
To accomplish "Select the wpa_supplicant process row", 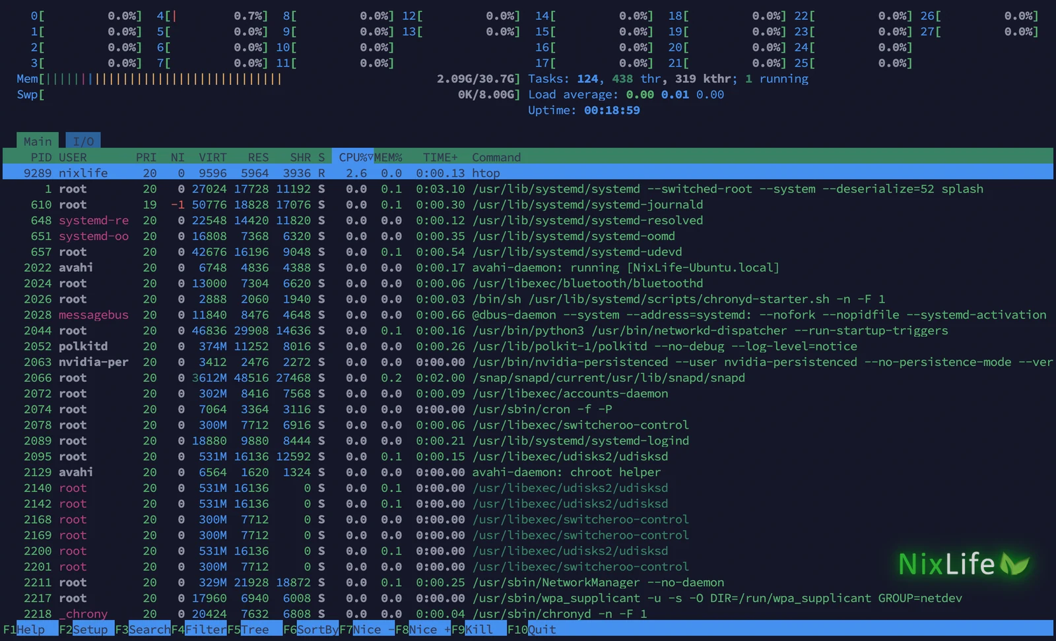I will tap(528, 598).
